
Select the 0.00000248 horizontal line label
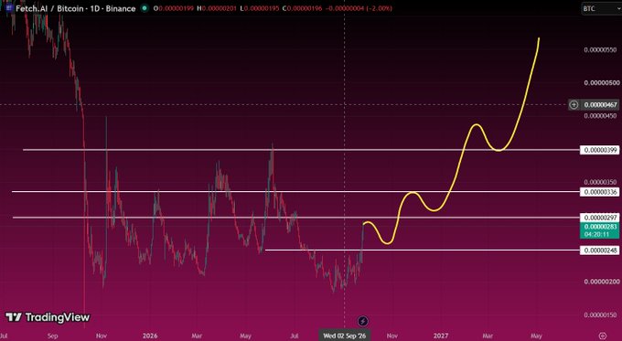coord(599,250)
